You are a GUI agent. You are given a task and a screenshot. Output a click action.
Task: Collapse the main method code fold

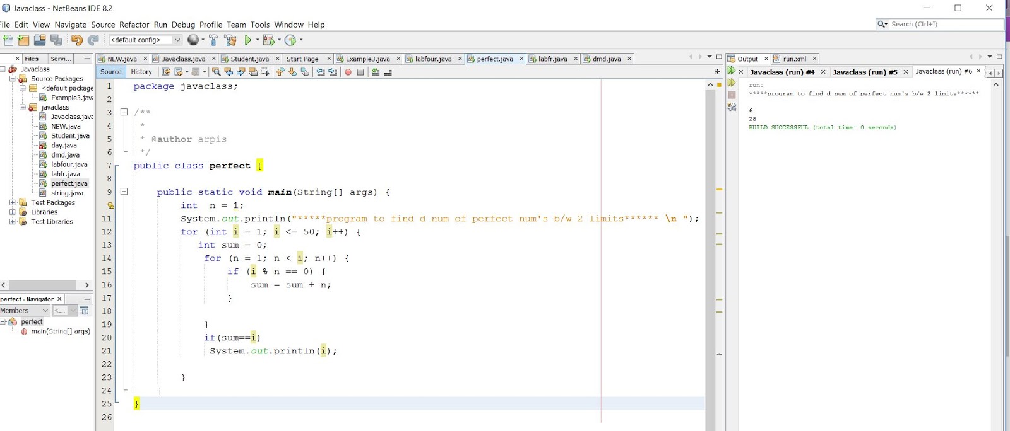(x=124, y=192)
